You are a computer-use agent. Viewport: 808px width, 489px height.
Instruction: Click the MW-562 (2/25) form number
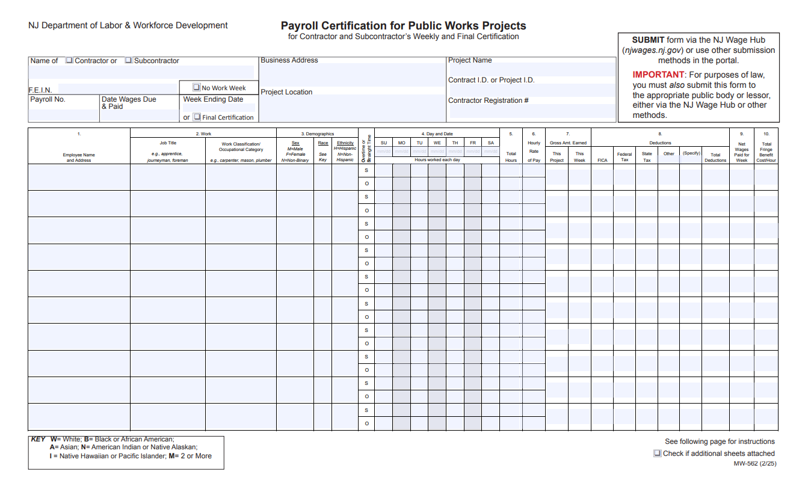pyautogui.click(x=754, y=464)
